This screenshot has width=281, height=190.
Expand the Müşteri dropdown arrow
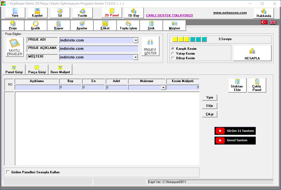pyautogui.click(x=136, y=57)
